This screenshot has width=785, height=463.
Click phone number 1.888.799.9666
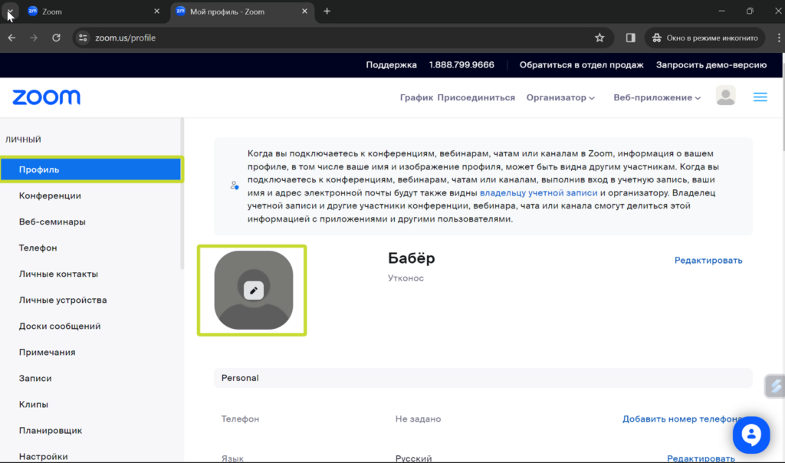point(461,64)
